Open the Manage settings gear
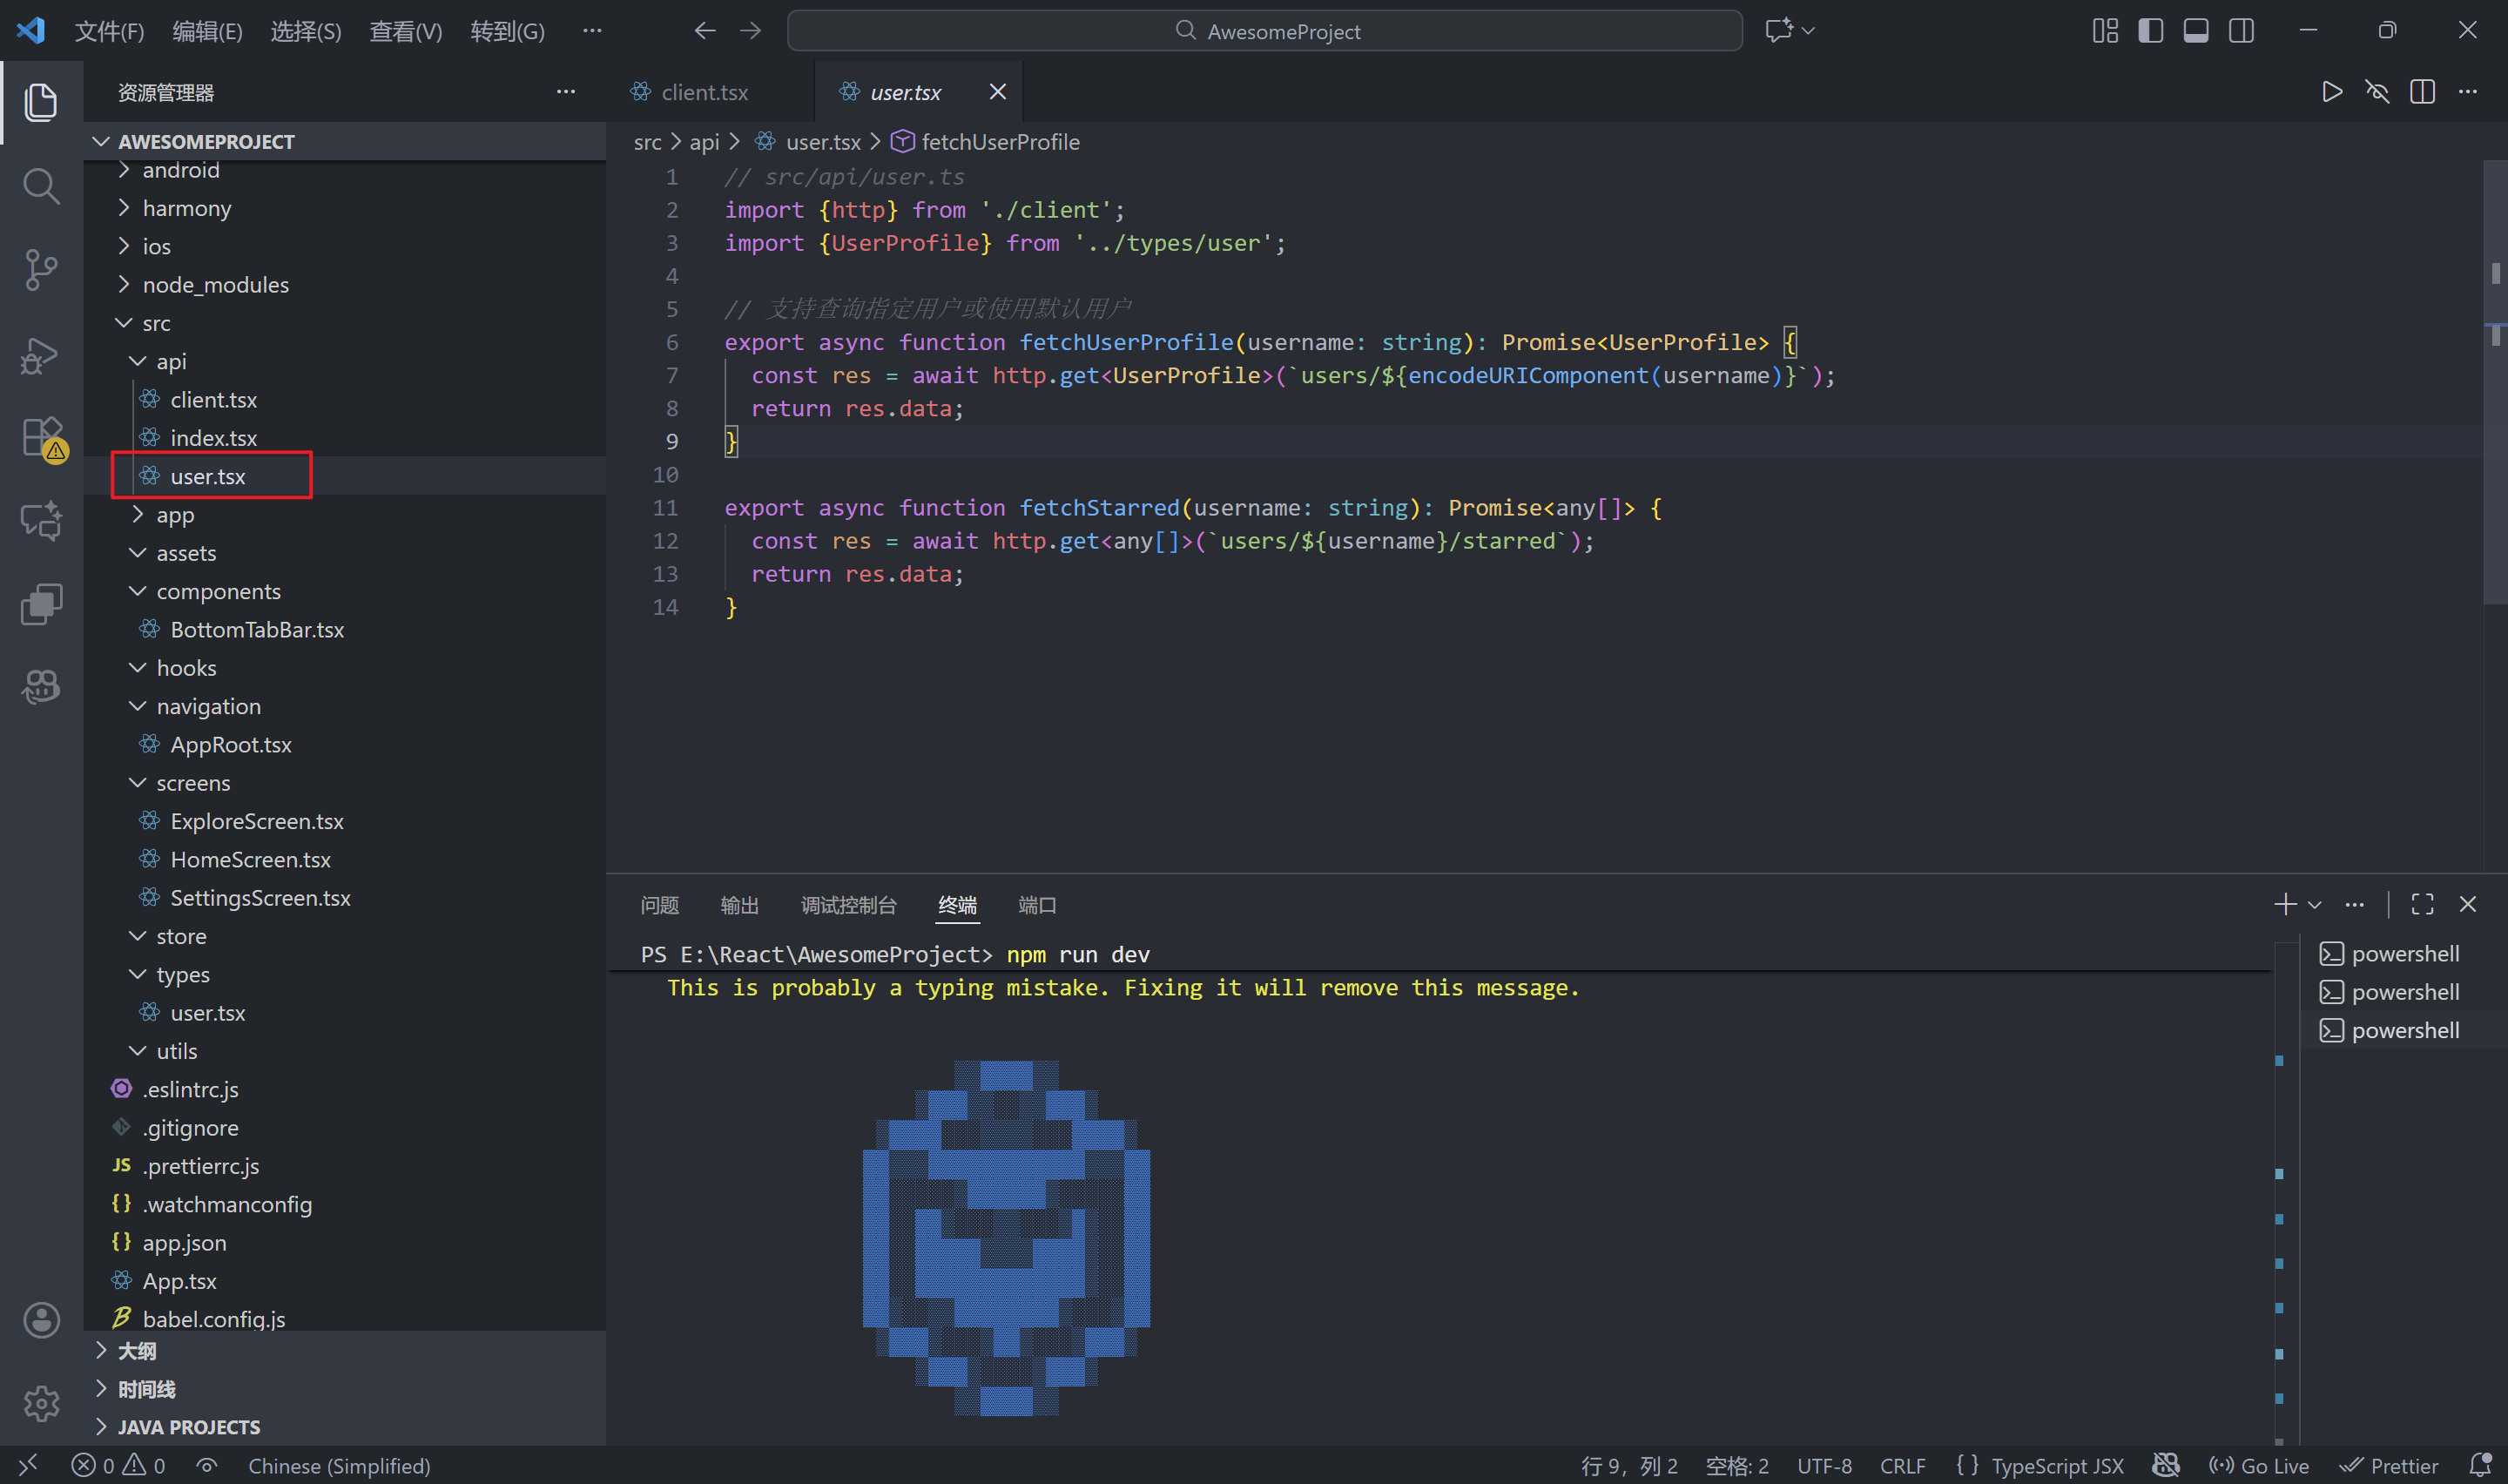 tap(41, 1403)
